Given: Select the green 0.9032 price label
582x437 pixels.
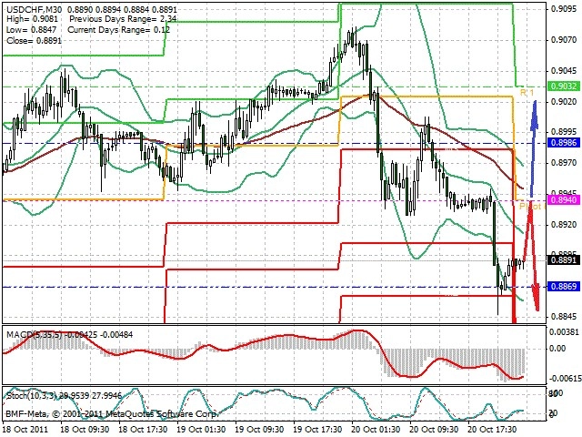Looking at the screenshot, I should coord(564,86).
